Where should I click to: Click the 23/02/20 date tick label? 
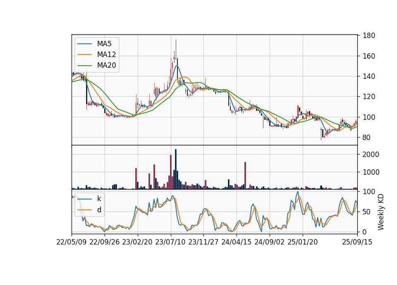(x=137, y=242)
